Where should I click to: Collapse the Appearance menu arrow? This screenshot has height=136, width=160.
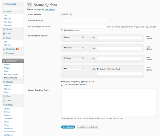tap(22, 61)
